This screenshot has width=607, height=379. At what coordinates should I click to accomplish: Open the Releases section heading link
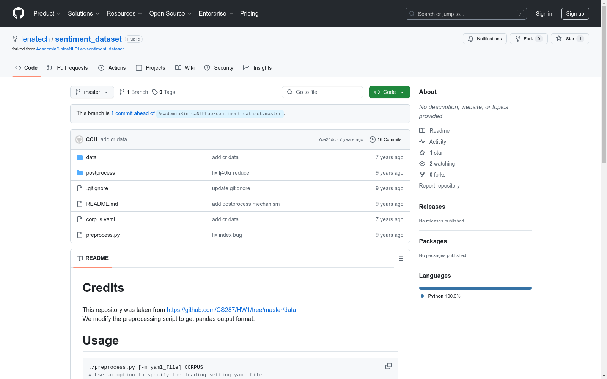coord(432,207)
